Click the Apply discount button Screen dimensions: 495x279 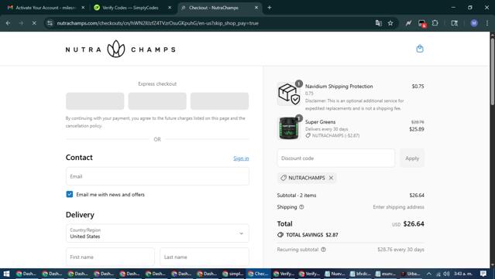412,158
